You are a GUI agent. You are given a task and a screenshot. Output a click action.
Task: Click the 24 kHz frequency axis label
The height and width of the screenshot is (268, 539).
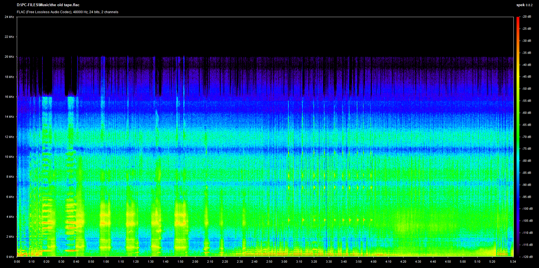[x=9, y=17]
